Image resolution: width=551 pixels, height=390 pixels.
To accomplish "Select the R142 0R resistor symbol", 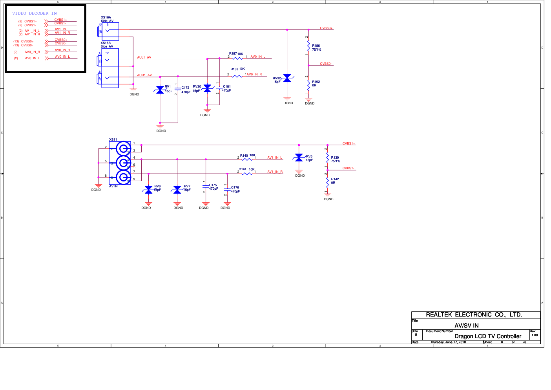I will click(x=327, y=181).
